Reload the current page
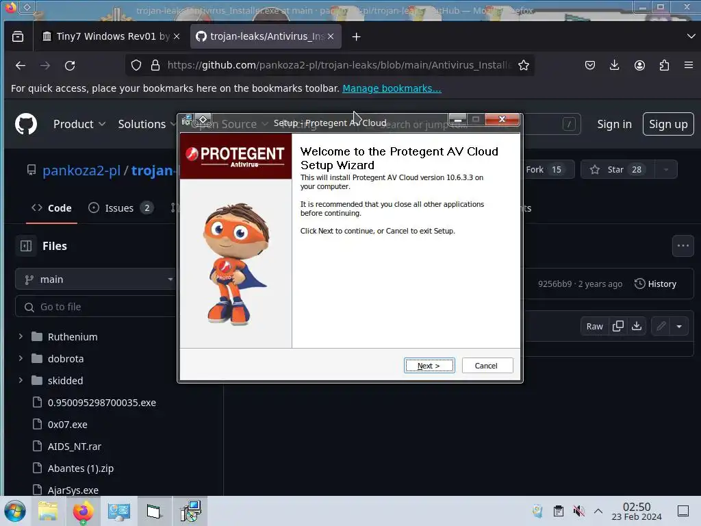Screen dimensions: 701x526 70,65
